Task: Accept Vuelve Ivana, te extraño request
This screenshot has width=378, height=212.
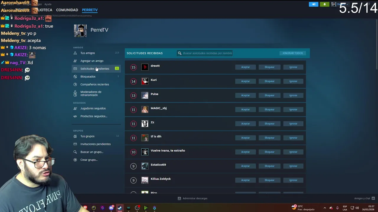Action: tap(245, 152)
